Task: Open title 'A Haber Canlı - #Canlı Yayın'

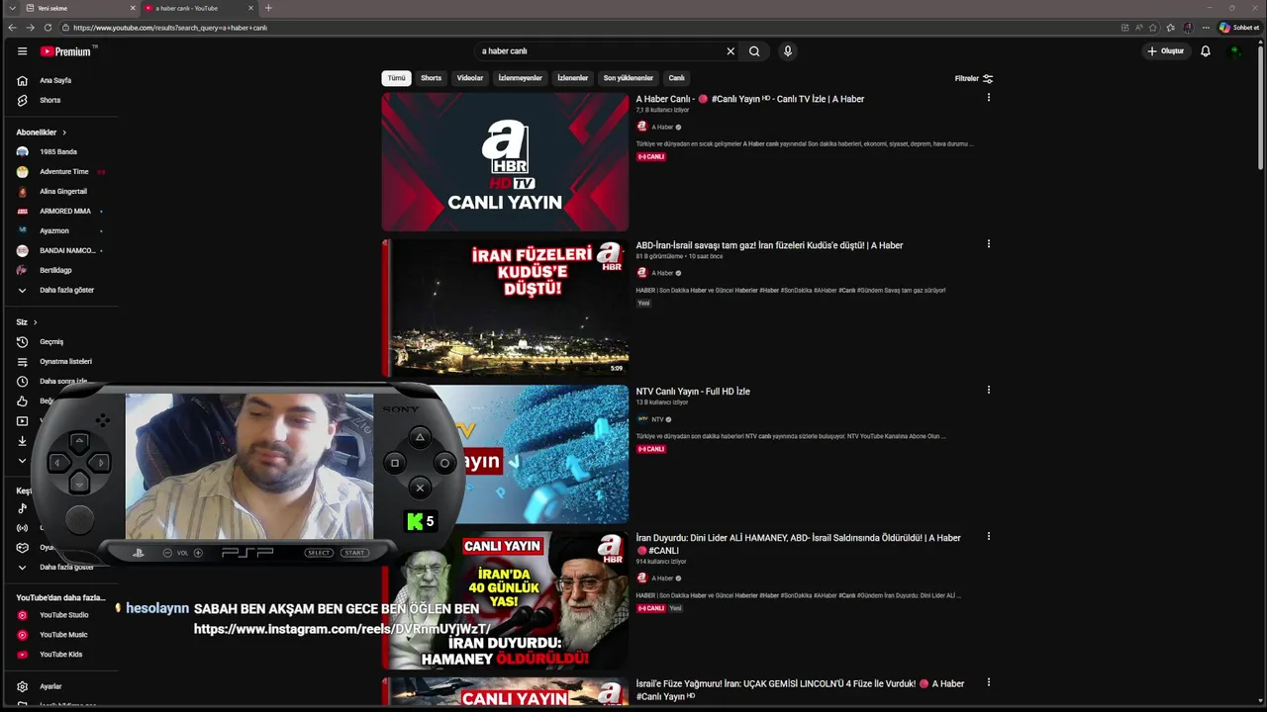Action: (750, 99)
